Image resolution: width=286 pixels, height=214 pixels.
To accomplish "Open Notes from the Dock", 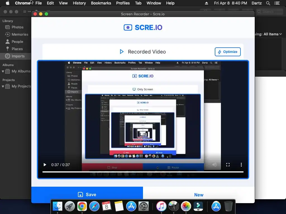I will [119, 206].
